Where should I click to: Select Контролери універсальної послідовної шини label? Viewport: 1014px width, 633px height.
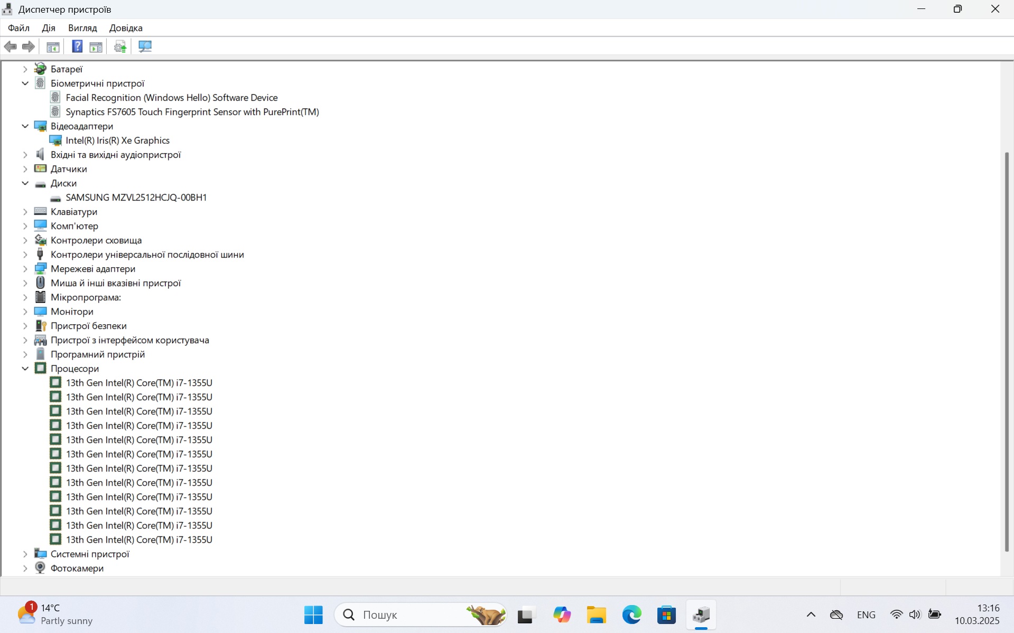(147, 254)
